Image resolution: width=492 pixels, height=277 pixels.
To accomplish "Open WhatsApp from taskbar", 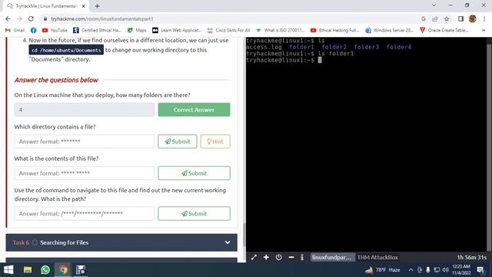I will point(45,270).
